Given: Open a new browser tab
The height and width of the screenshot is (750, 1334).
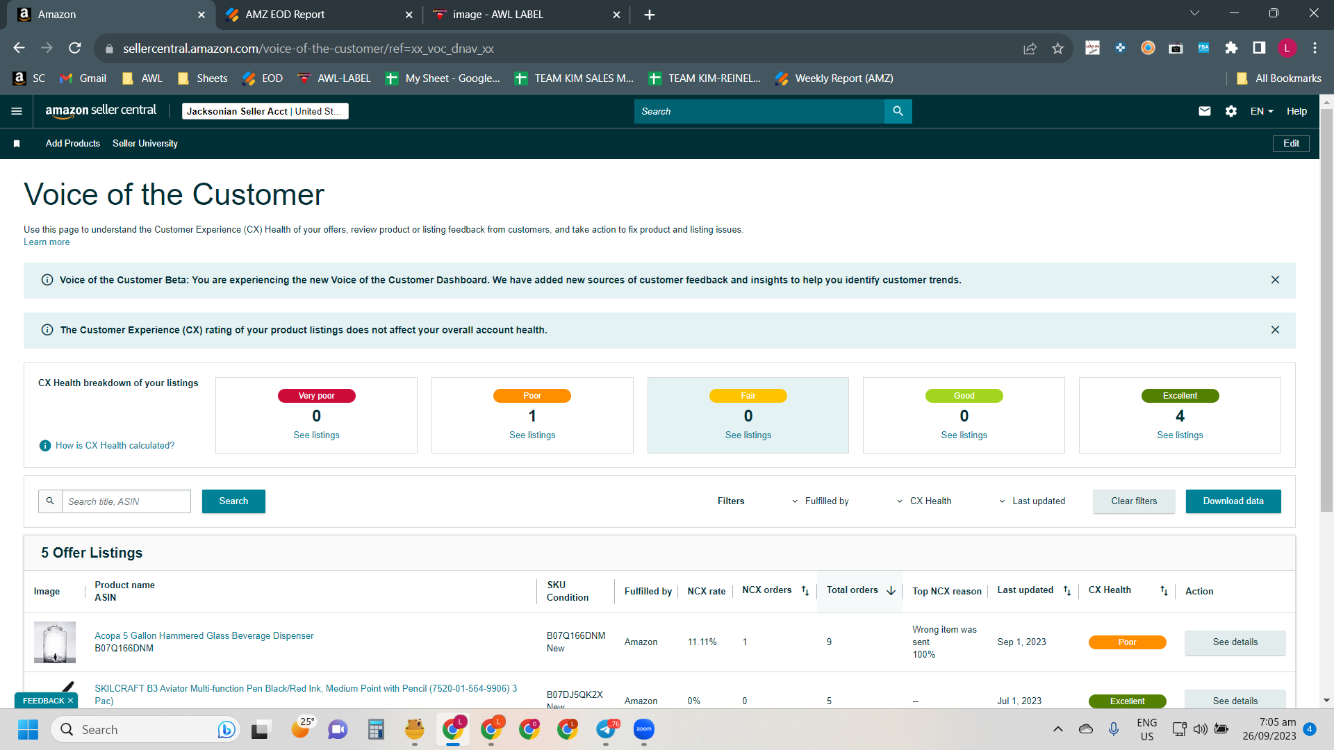Looking at the screenshot, I should coord(650,15).
